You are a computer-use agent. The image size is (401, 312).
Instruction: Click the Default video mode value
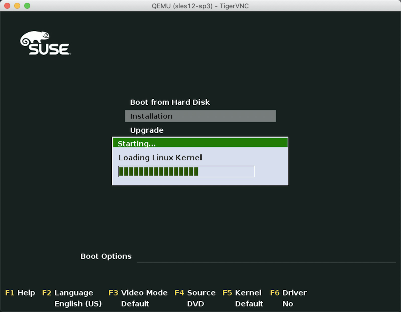[135, 304]
